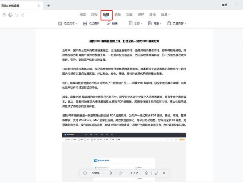Expand the 添加文本 dropdown arrow

point(77,24)
